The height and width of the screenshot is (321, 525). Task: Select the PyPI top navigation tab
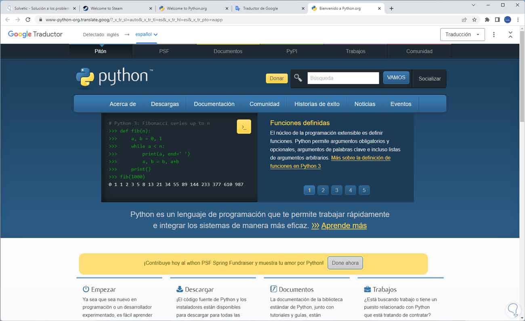coord(292,51)
